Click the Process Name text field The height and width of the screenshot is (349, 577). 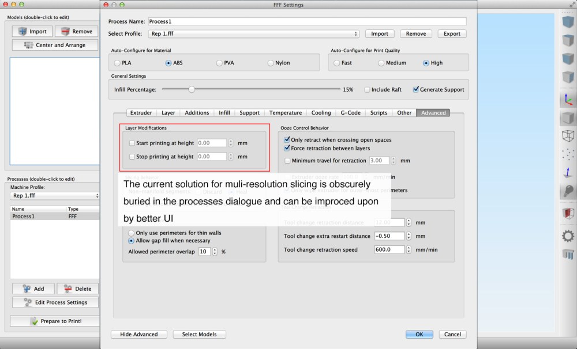coord(306,21)
